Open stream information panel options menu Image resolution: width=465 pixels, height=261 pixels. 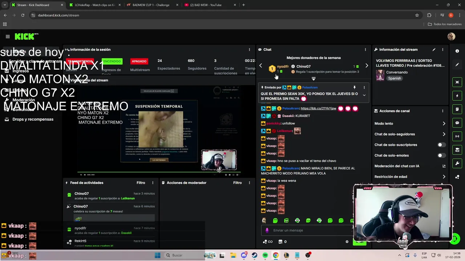[x=442, y=50]
